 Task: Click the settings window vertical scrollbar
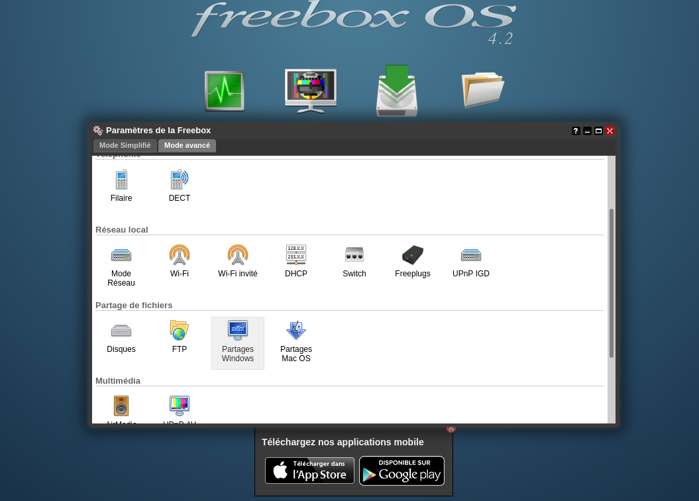(612, 283)
